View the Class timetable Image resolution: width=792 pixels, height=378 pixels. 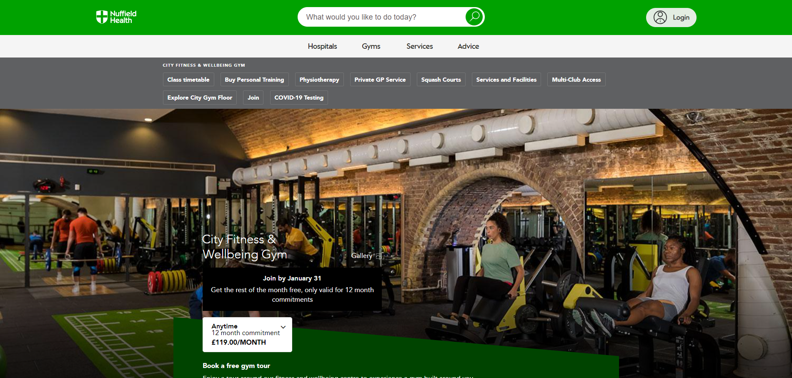coord(188,79)
